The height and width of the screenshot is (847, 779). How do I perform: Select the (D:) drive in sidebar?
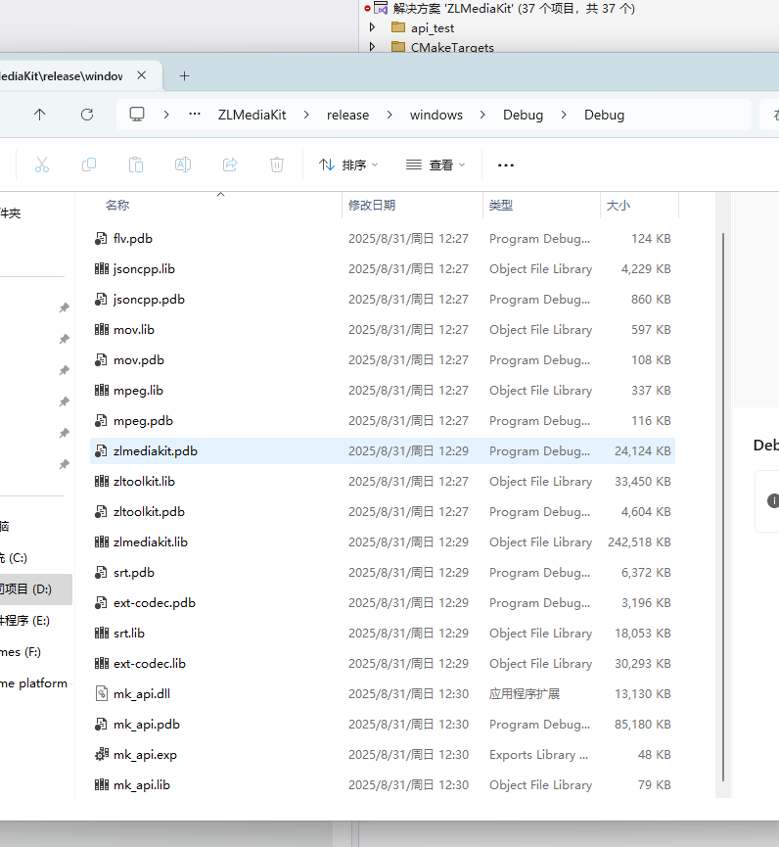pyautogui.click(x=35, y=589)
